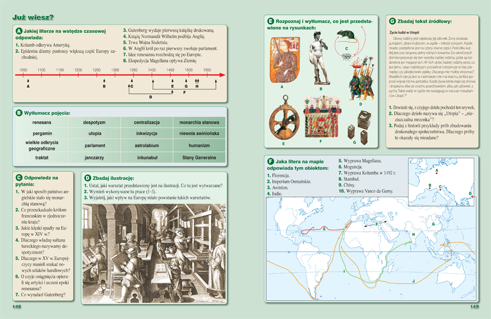Click letter H on the world map

tap(413, 234)
